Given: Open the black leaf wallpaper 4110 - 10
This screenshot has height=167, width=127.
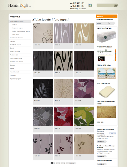Looking at the screenshot, I should [43, 89].
